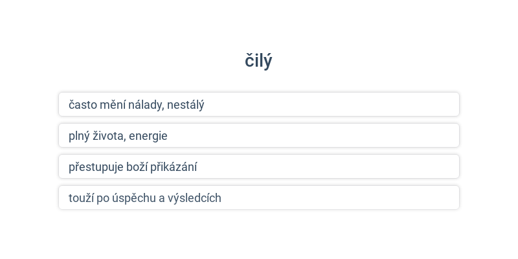The width and height of the screenshot is (518, 259).
Task: Answer with the option mentioning "výsledcích"
Action: tap(259, 197)
